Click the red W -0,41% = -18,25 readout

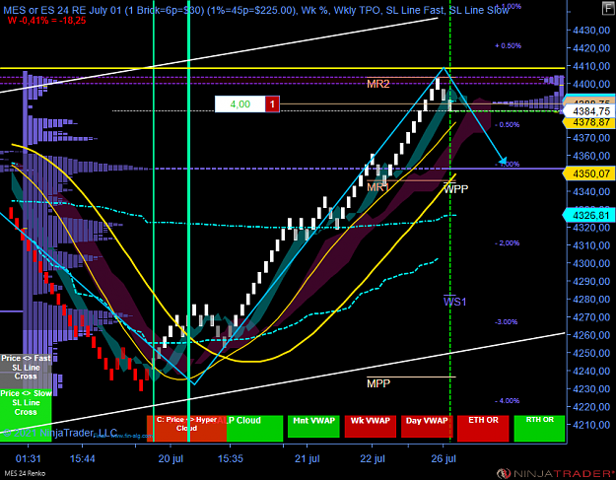click(46, 21)
